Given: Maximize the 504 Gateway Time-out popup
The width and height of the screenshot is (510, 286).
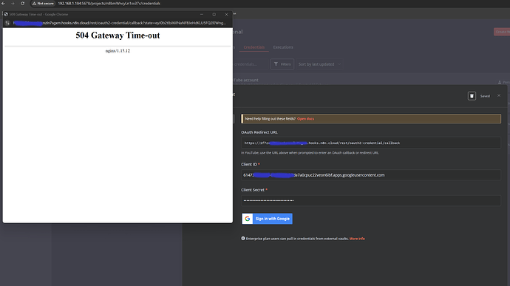Looking at the screenshot, I should [x=214, y=14].
